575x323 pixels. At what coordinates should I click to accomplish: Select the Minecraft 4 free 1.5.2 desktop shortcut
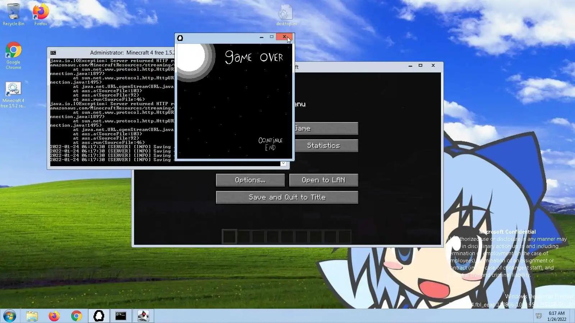tap(13, 95)
